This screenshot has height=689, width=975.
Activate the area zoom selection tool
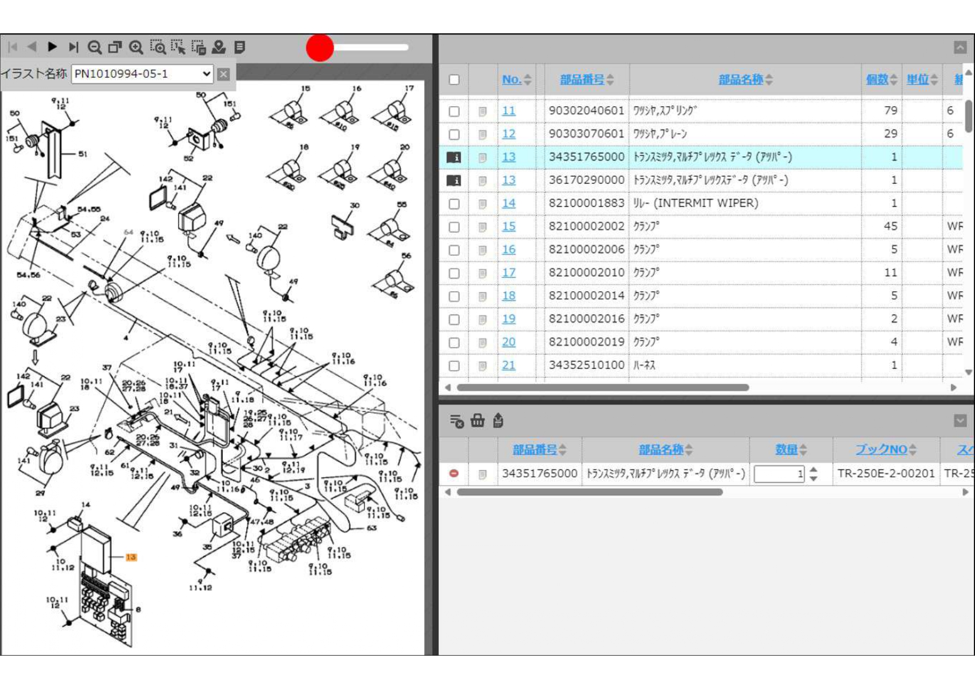[158, 47]
